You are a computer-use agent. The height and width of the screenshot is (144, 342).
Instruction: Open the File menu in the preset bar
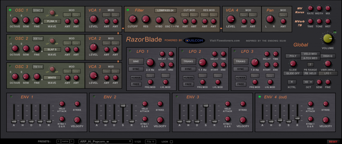coord(150,141)
